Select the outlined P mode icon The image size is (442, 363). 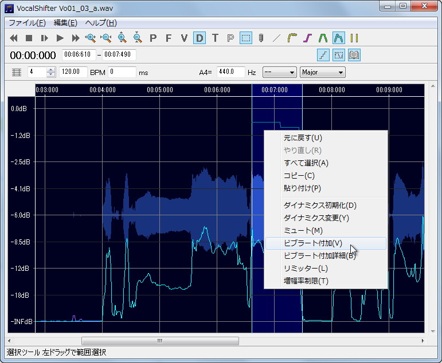pos(230,38)
